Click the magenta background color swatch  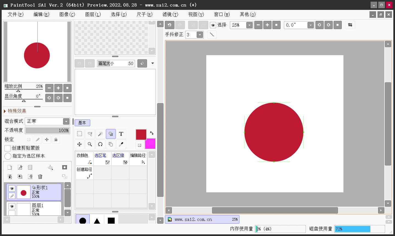click(x=150, y=144)
